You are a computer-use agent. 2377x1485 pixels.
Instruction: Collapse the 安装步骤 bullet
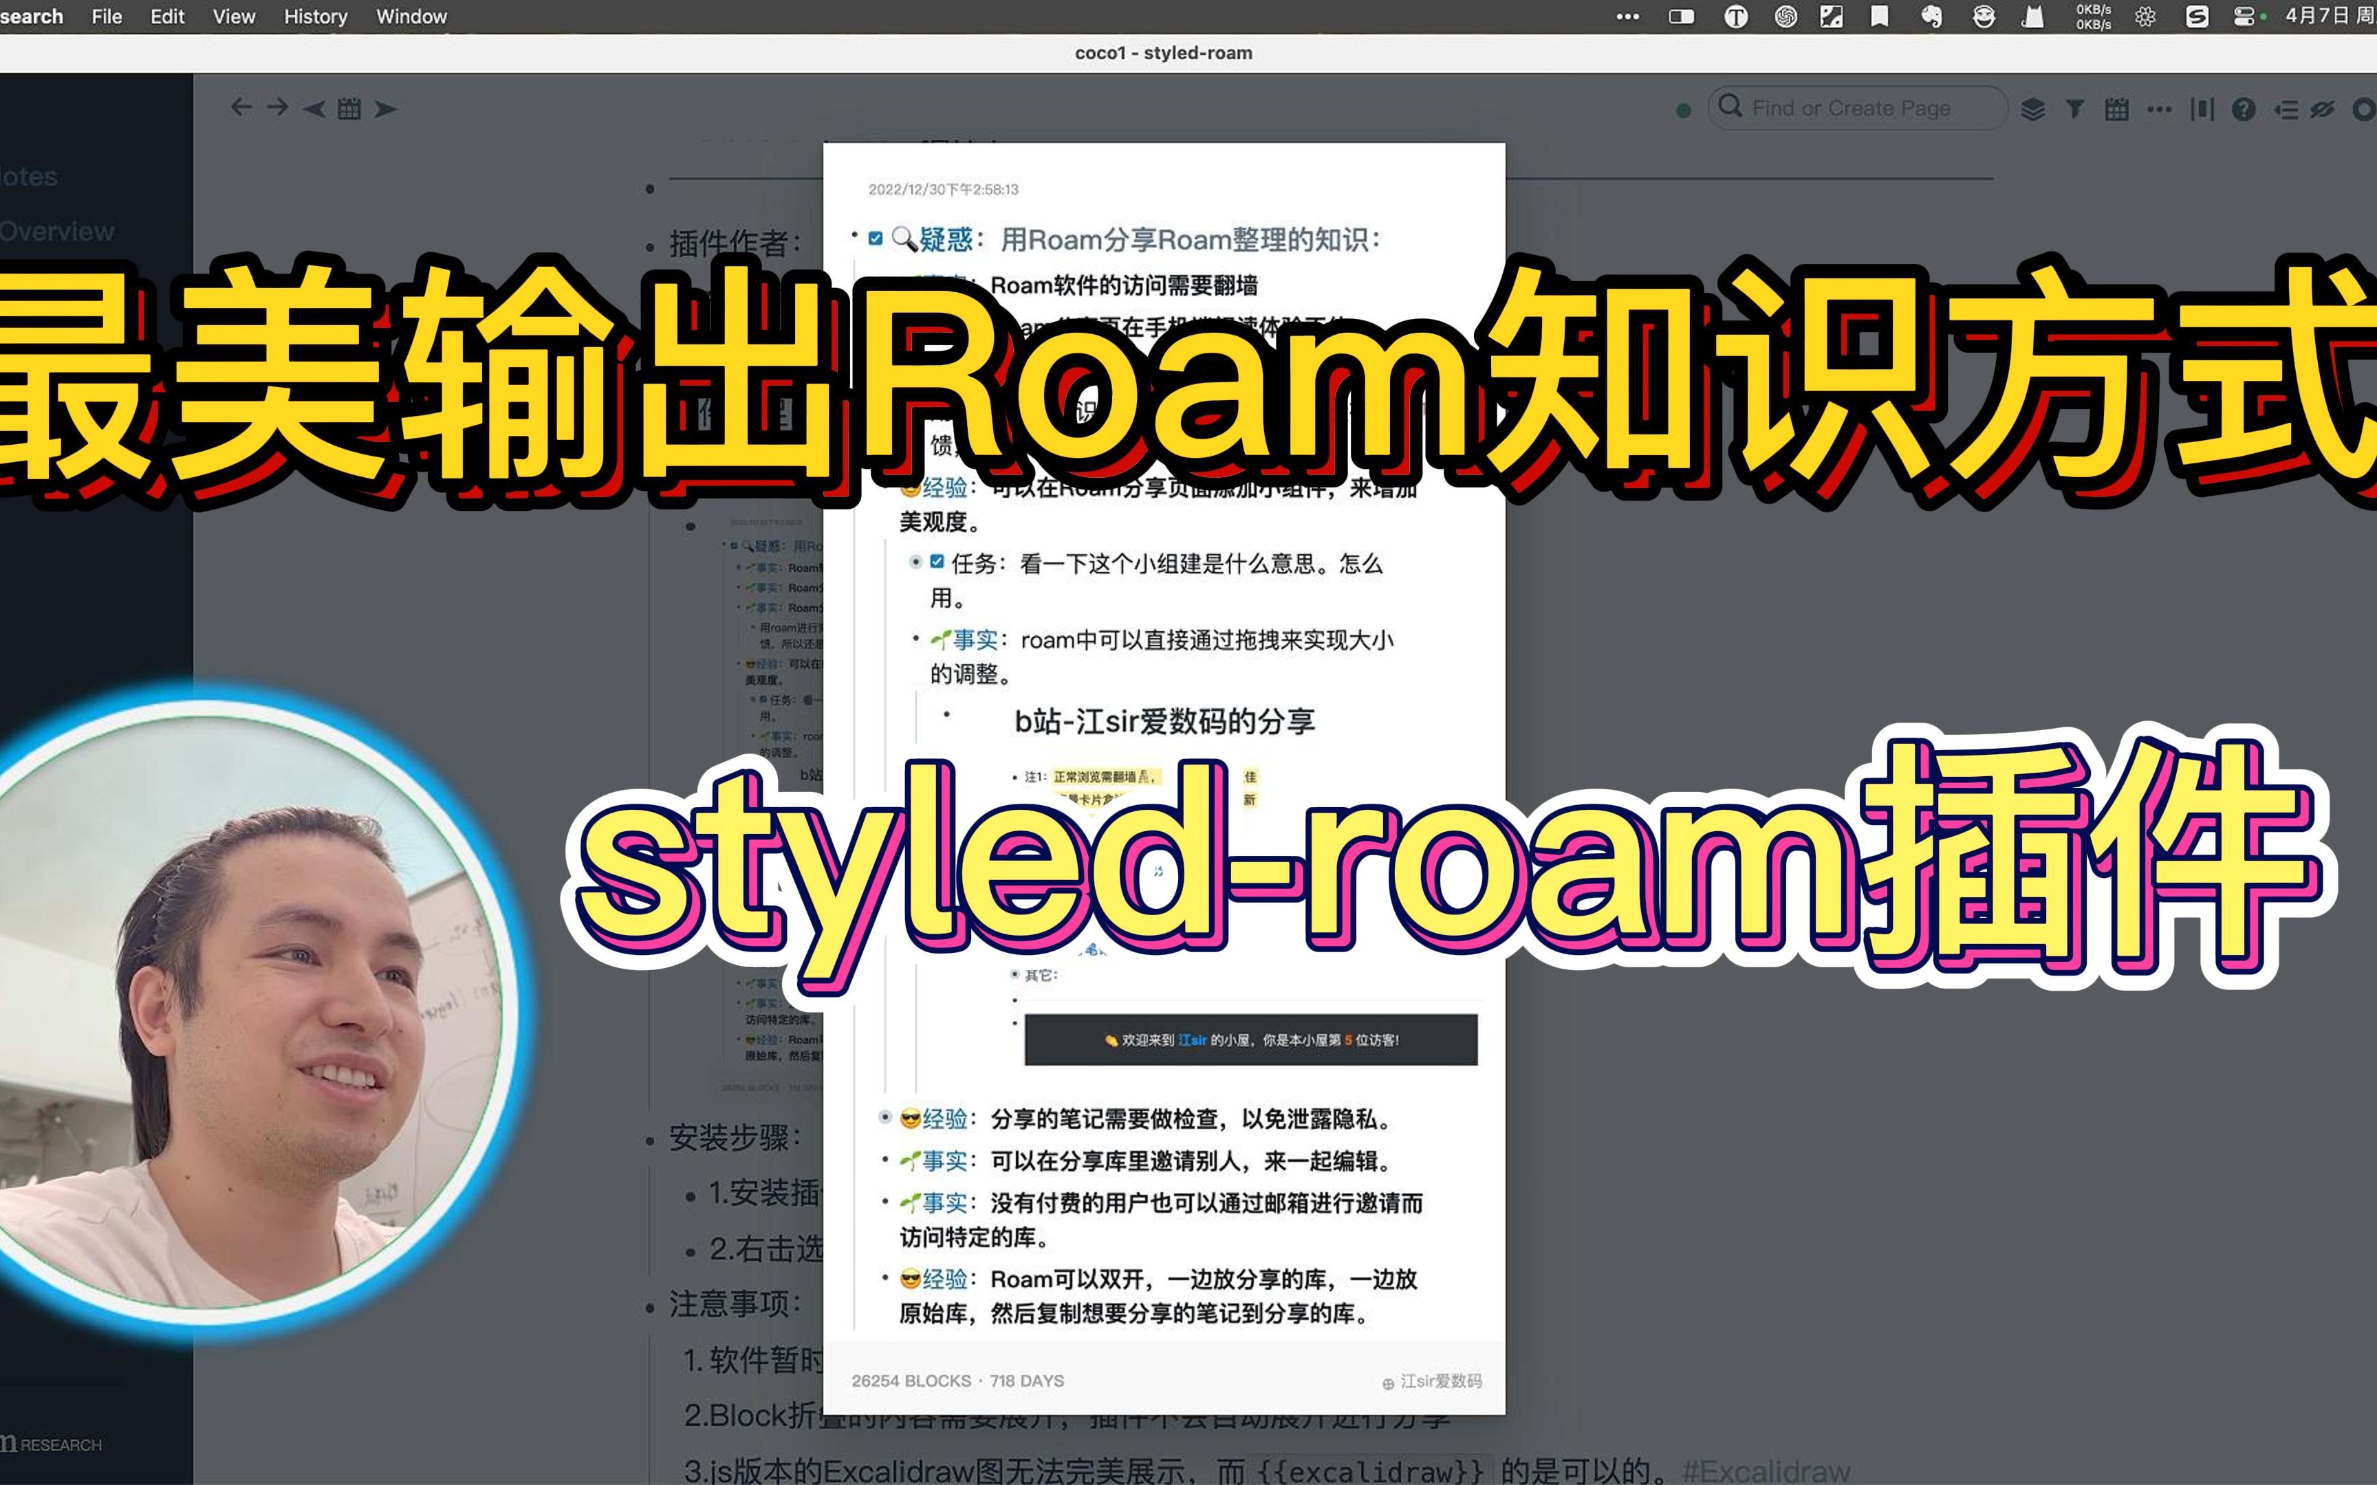coord(650,1141)
